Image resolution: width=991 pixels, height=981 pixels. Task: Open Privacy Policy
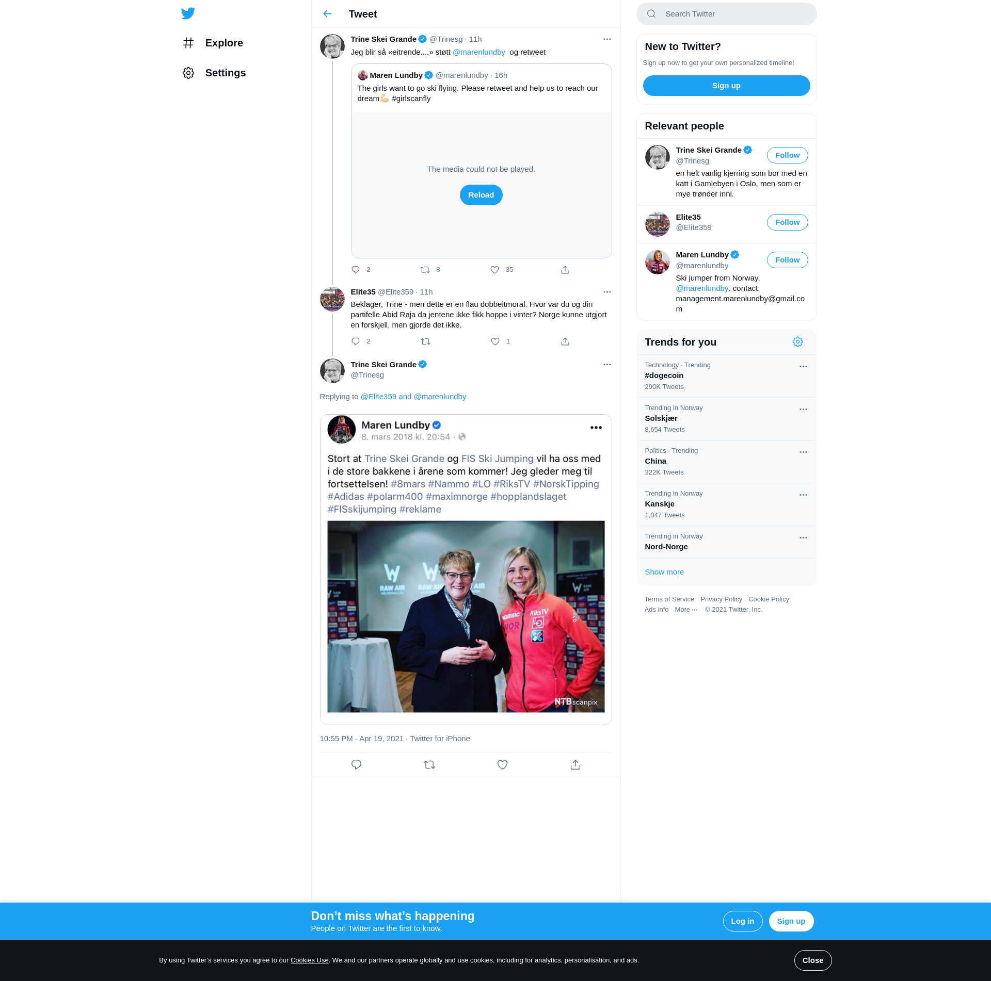point(721,599)
